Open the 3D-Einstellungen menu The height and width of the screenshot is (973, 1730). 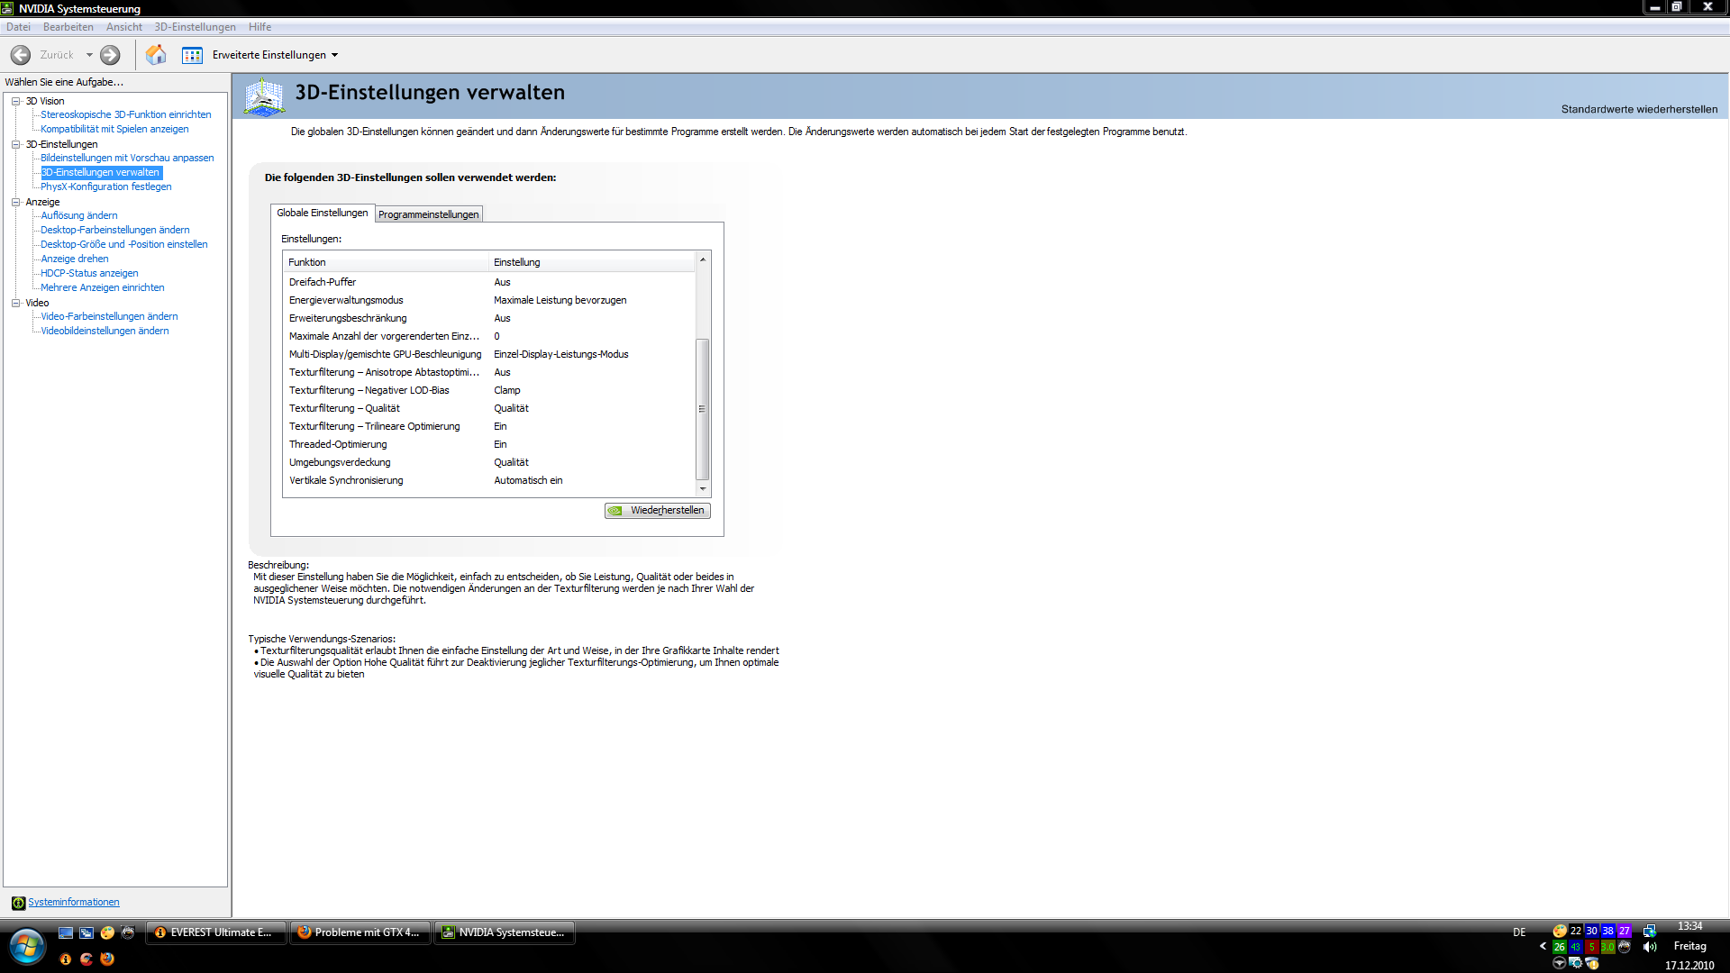195,27
